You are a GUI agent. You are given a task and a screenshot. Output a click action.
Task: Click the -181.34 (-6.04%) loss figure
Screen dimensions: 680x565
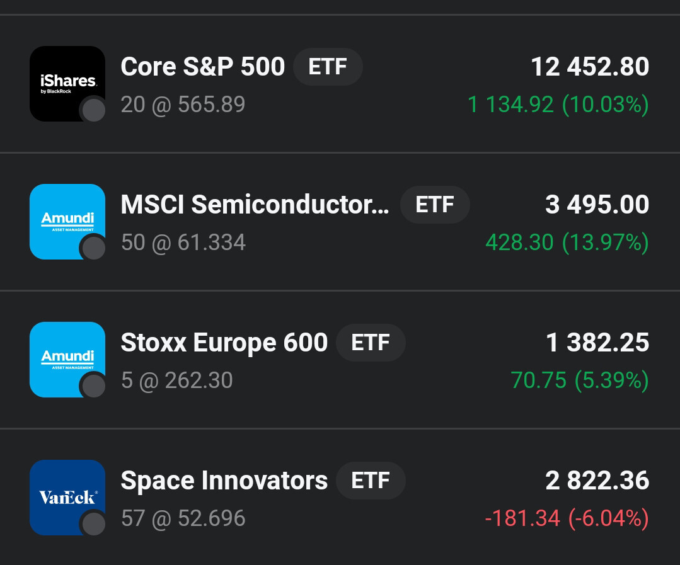coord(567,518)
